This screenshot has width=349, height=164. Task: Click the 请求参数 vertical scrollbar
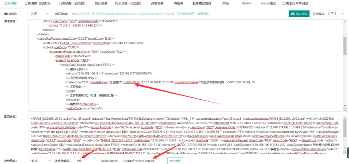pos(345,45)
